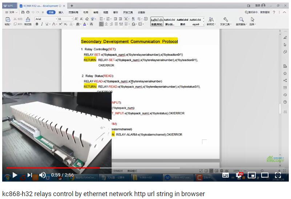The height and width of the screenshot is (199, 291).
Task: Open video quality settings gear
Action: tap(239, 175)
